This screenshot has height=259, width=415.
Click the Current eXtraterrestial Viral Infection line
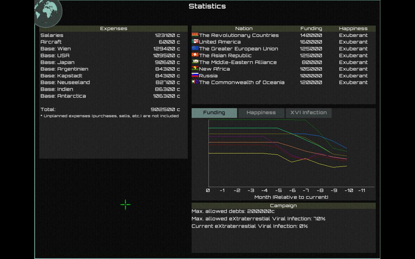(x=250, y=226)
